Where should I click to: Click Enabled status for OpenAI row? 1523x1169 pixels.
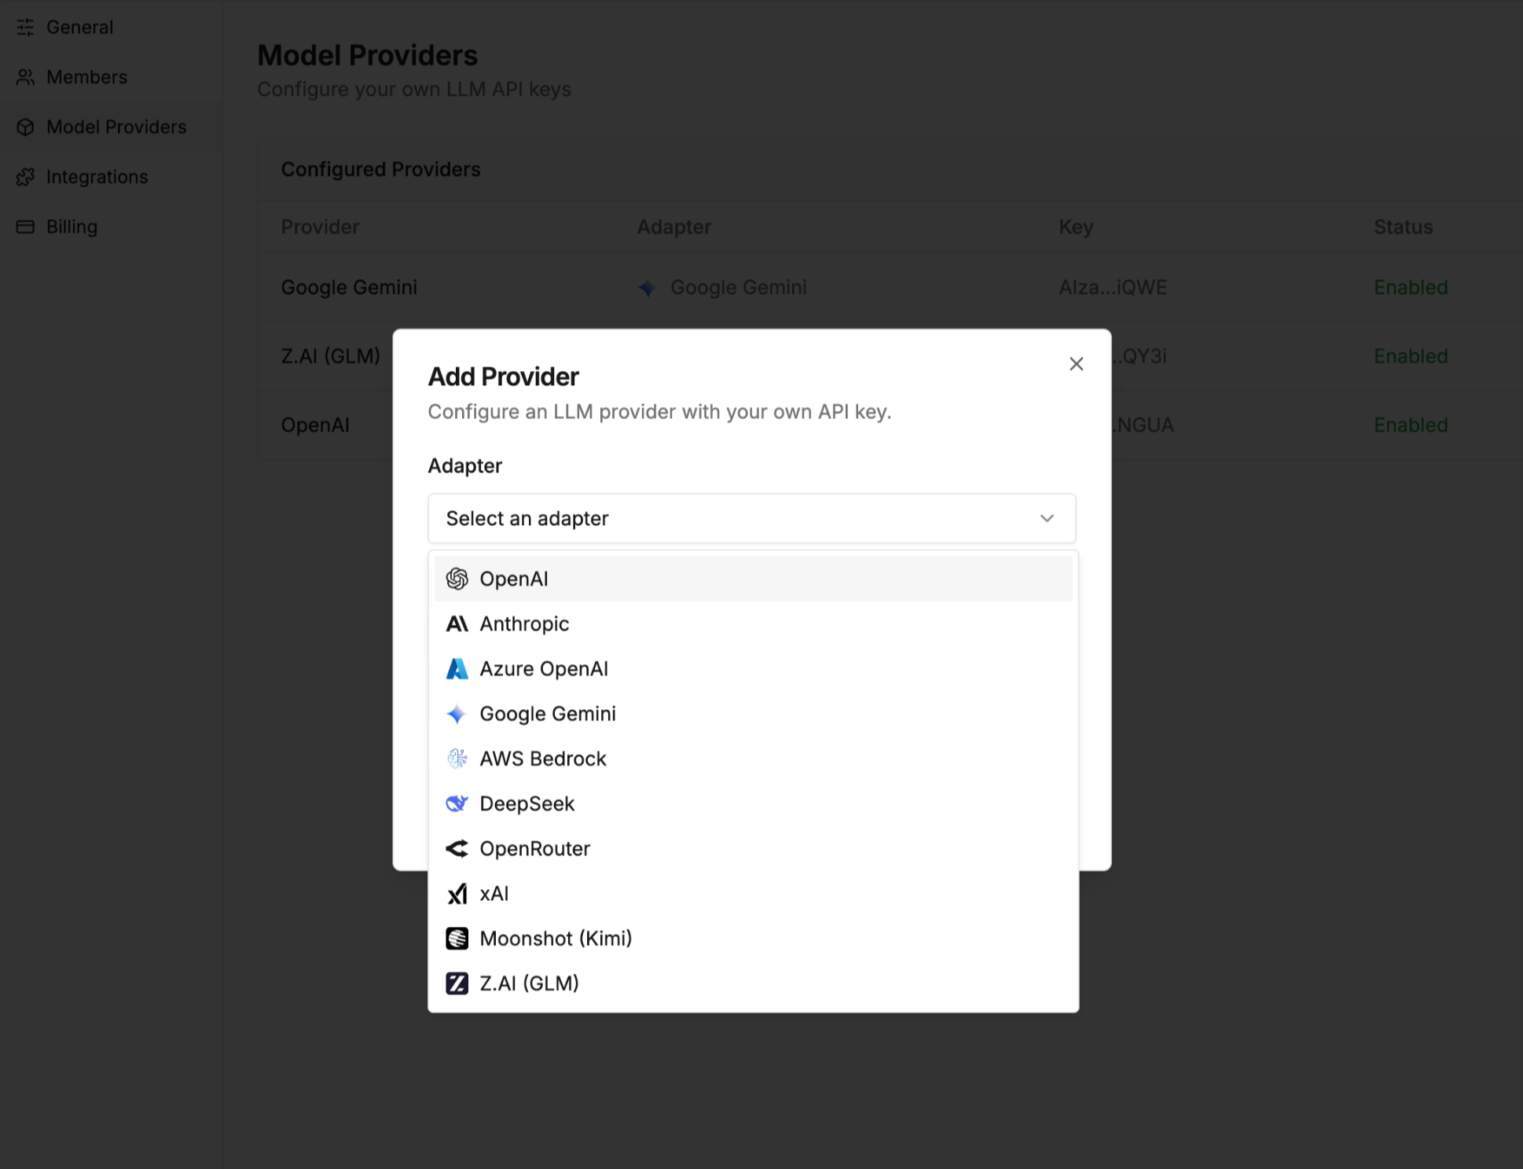pyautogui.click(x=1411, y=425)
